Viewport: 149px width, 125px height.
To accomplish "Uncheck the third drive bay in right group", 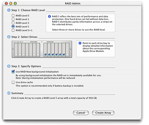I will point(53,55).
